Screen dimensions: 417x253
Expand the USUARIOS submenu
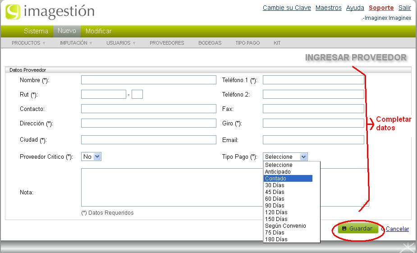click(x=121, y=43)
